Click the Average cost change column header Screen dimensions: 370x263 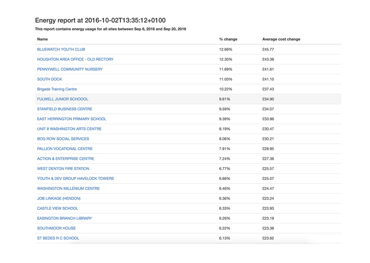pyautogui.click(x=281, y=39)
